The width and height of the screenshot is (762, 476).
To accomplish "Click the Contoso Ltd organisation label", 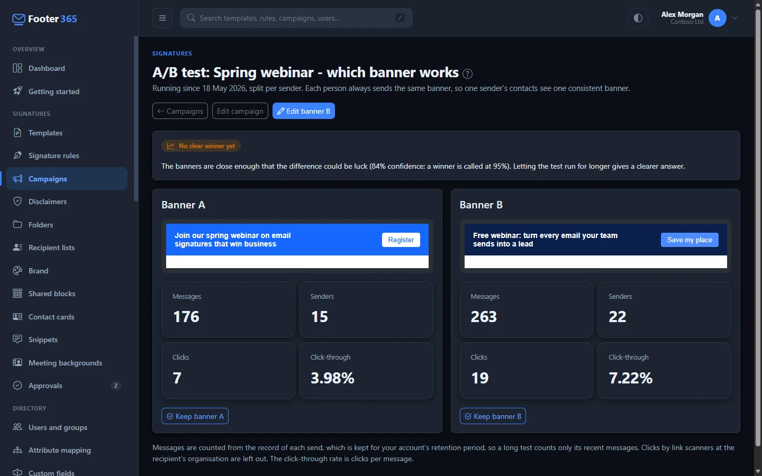I will coord(687,22).
